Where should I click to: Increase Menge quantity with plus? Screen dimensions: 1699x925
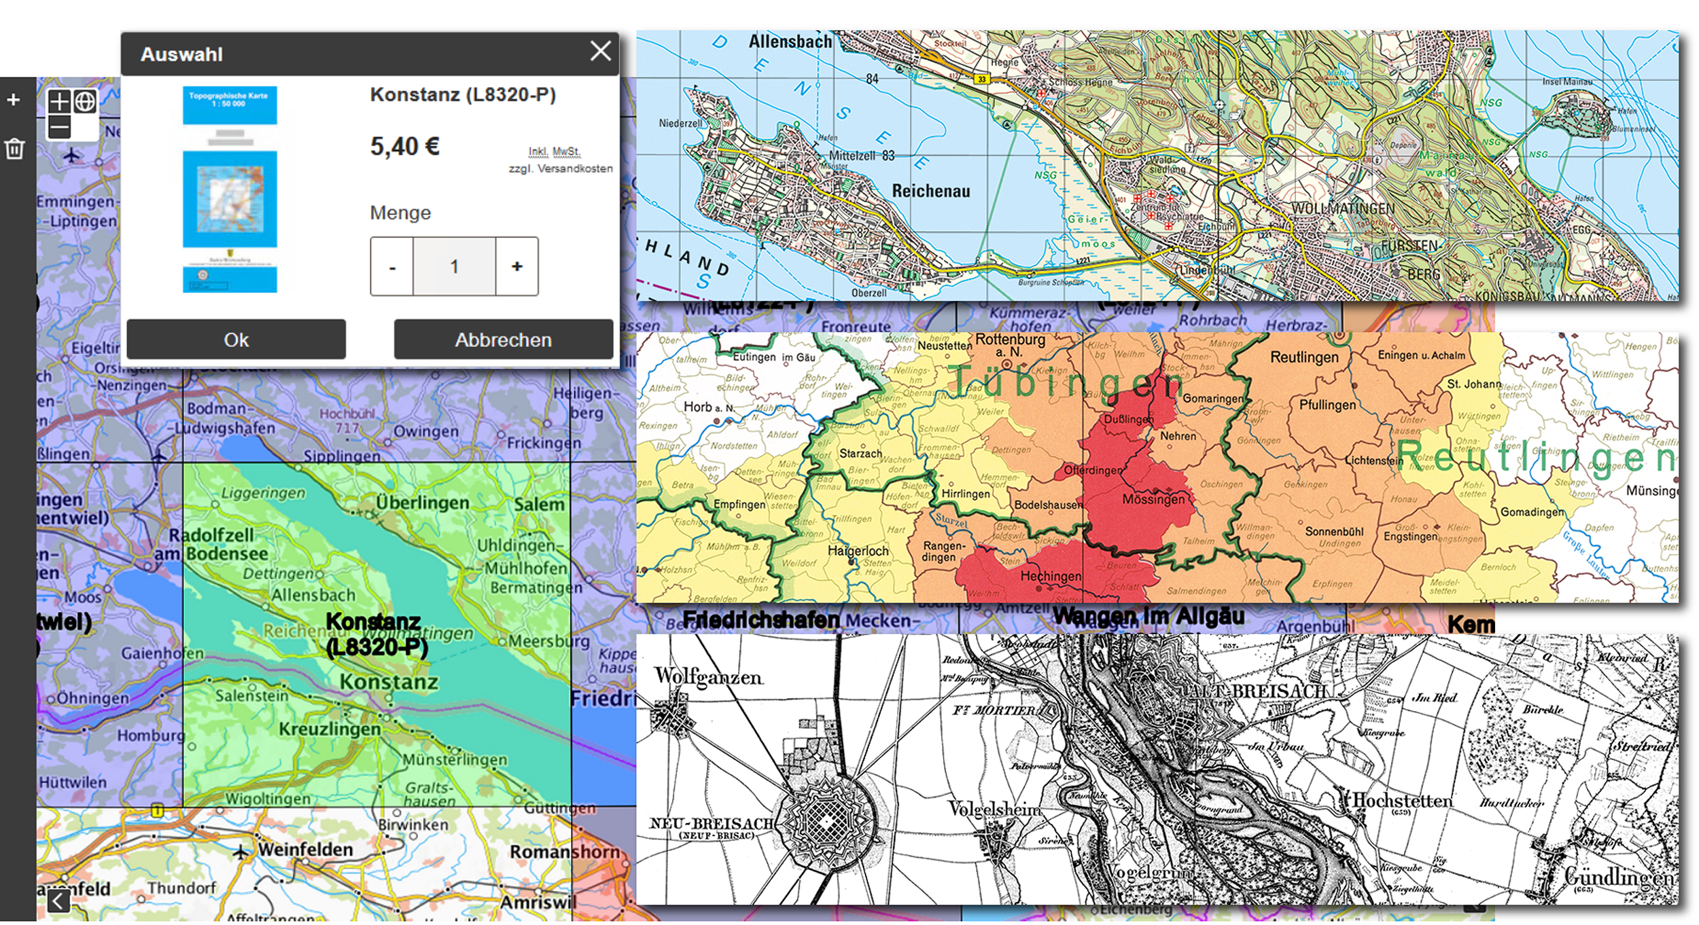click(x=516, y=266)
